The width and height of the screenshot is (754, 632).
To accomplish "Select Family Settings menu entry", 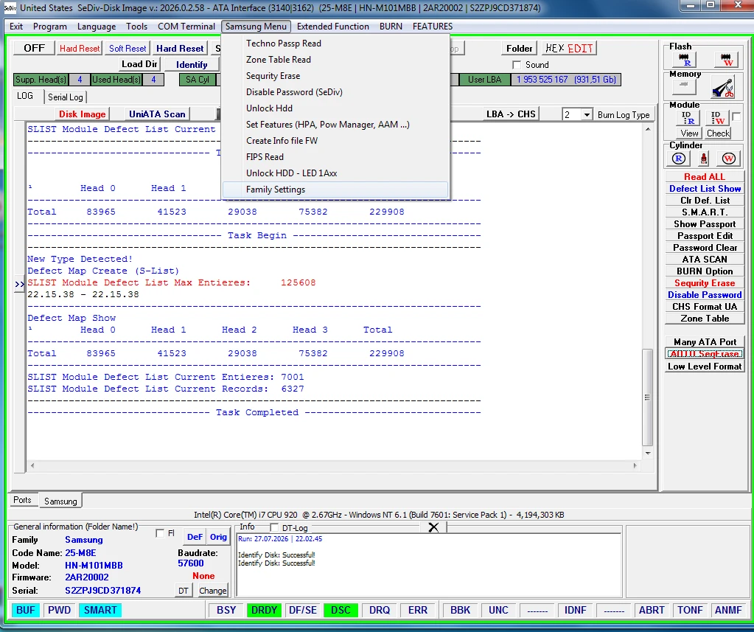I will [x=335, y=190].
